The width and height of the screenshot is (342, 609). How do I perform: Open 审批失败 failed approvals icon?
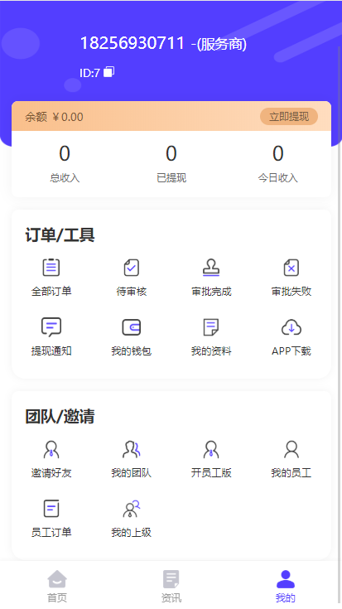(291, 267)
